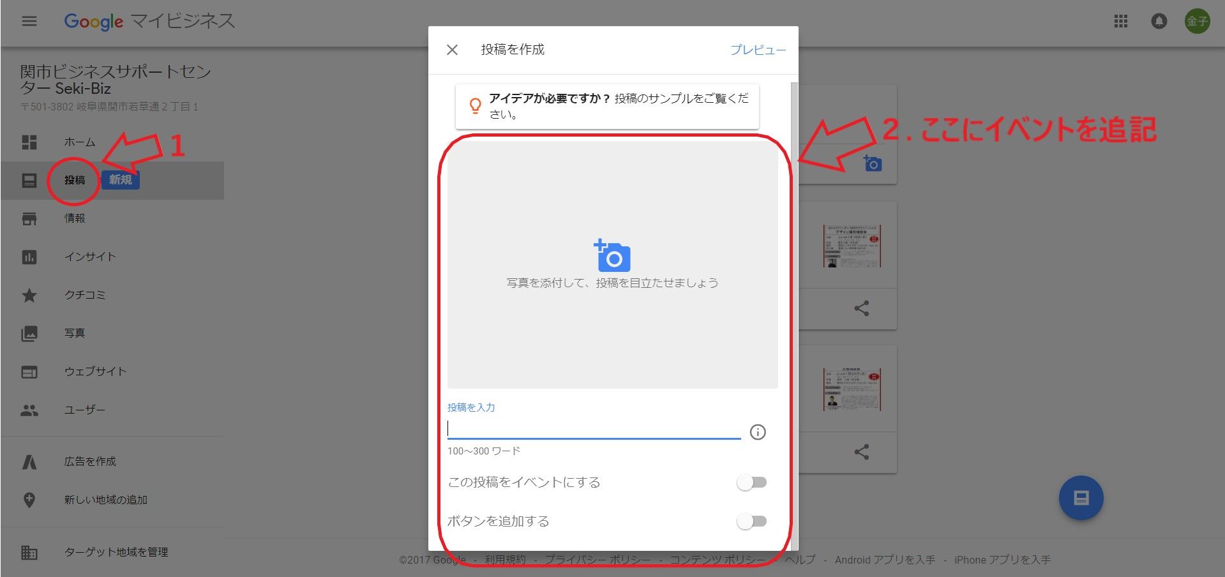Image resolution: width=1225 pixels, height=577 pixels.
Task: Click the address 〒501-3802 岐阜県関市若草通
Action: tap(109, 107)
